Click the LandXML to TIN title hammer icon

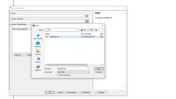coord(11,8)
